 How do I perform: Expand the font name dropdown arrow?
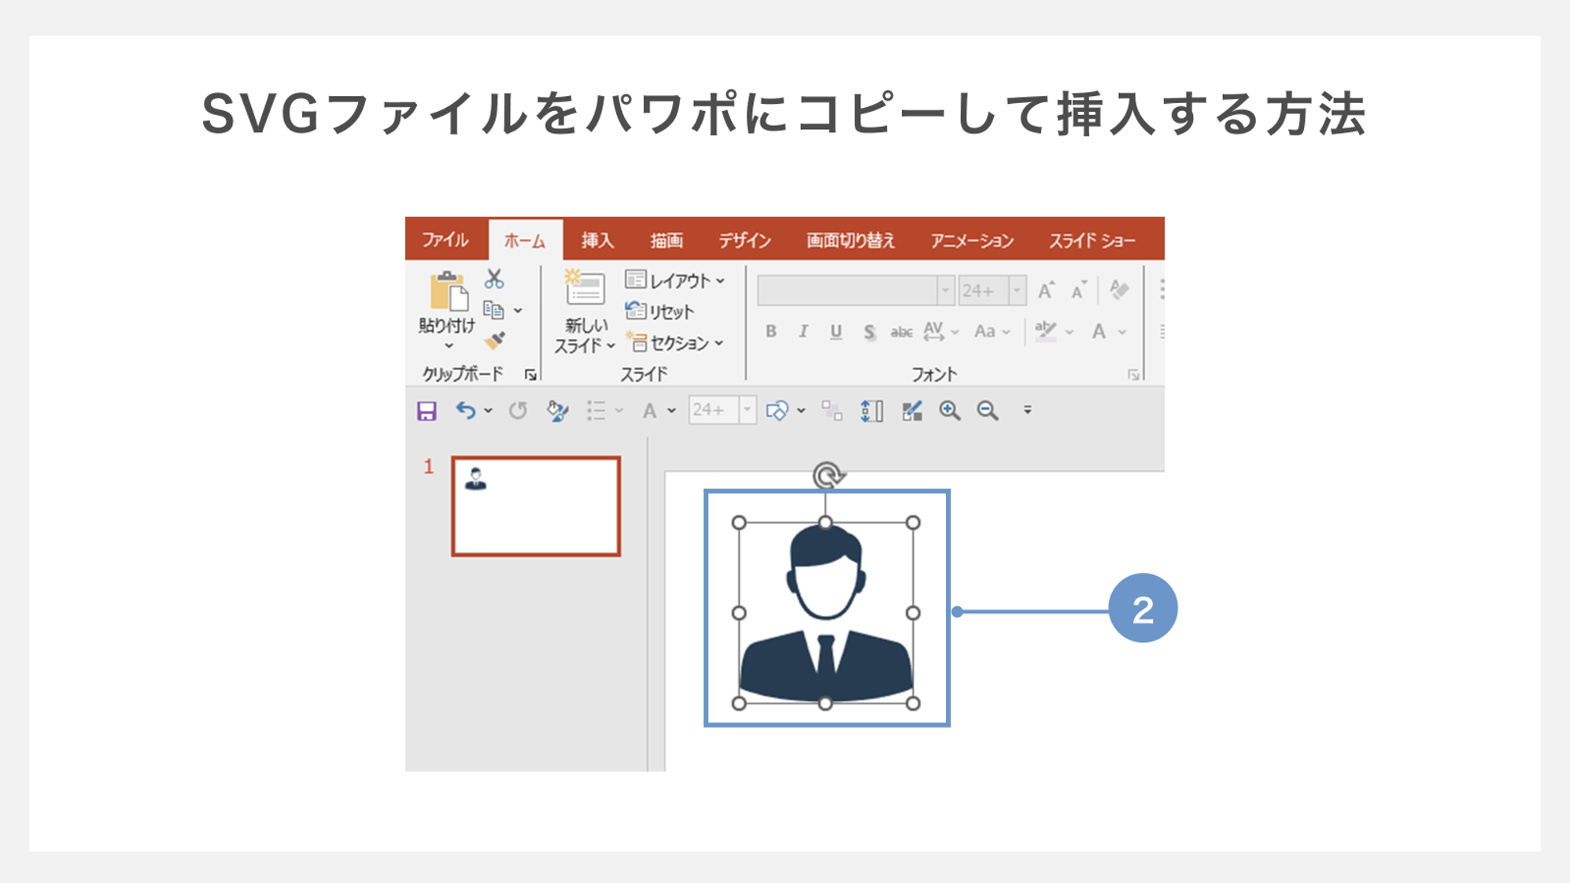point(946,290)
